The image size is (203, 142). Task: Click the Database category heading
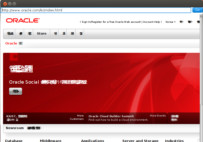[14, 140]
